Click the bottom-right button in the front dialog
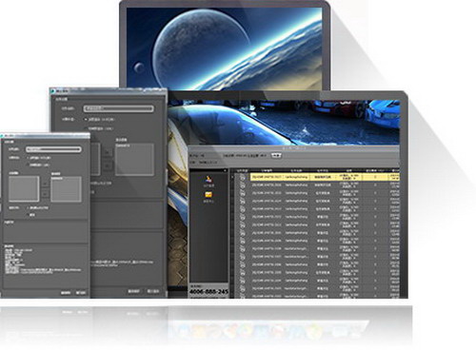This screenshot has width=476, height=350. click(x=81, y=293)
